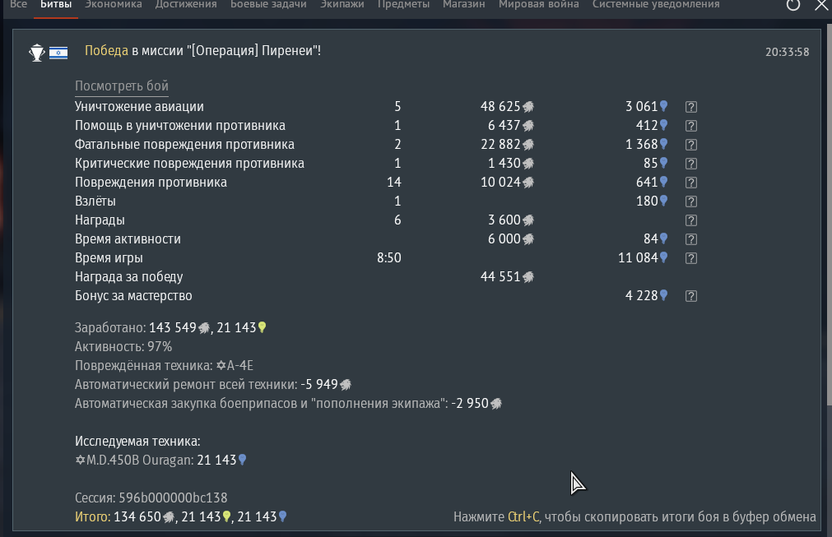This screenshot has height=537, width=832.
Task: Click the refresh icon in top bar
Action: (793, 5)
